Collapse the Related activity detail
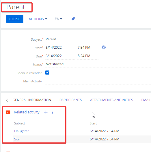 click(8, 112)
